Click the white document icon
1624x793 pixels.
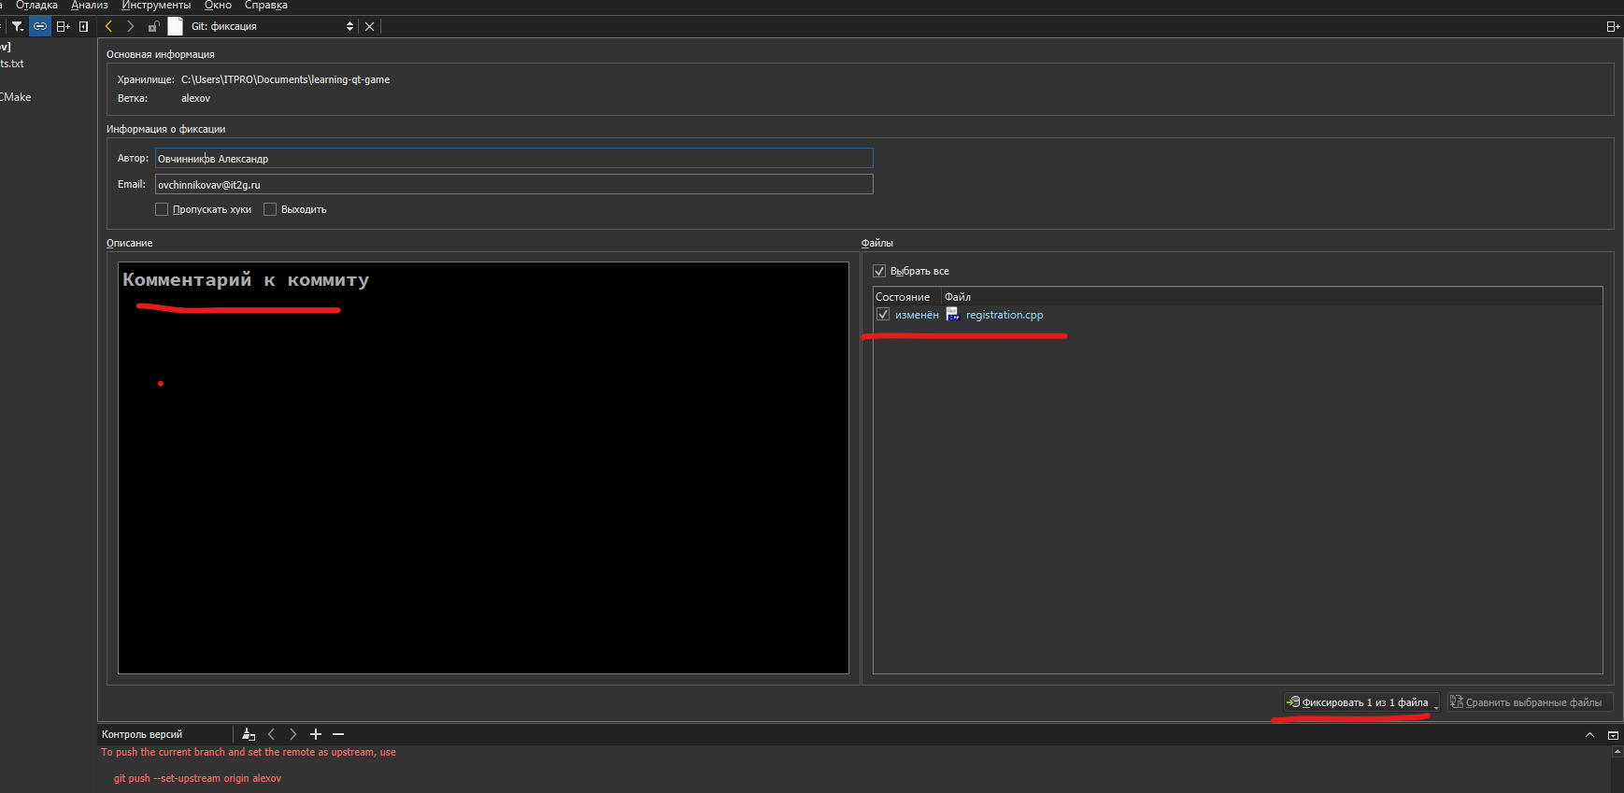pos(175,26)
